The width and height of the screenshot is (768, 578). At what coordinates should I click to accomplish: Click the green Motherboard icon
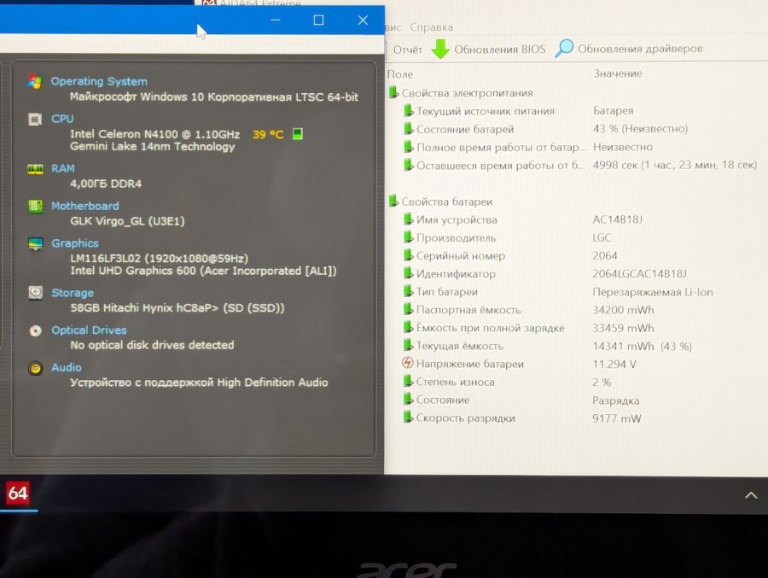[35, 207]
